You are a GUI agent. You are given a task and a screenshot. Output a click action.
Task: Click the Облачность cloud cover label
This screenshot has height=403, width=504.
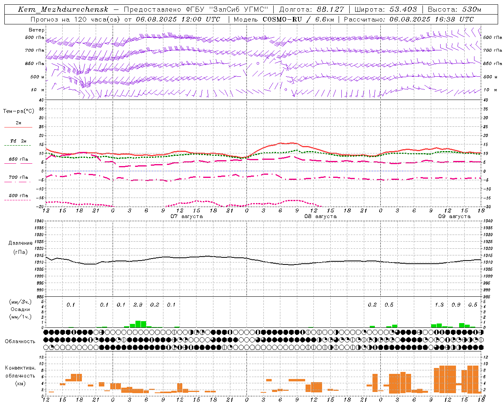(20, 342)
